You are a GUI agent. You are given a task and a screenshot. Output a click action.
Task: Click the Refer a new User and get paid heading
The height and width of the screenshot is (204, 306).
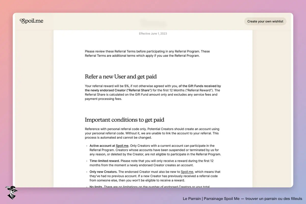[121, 76]
